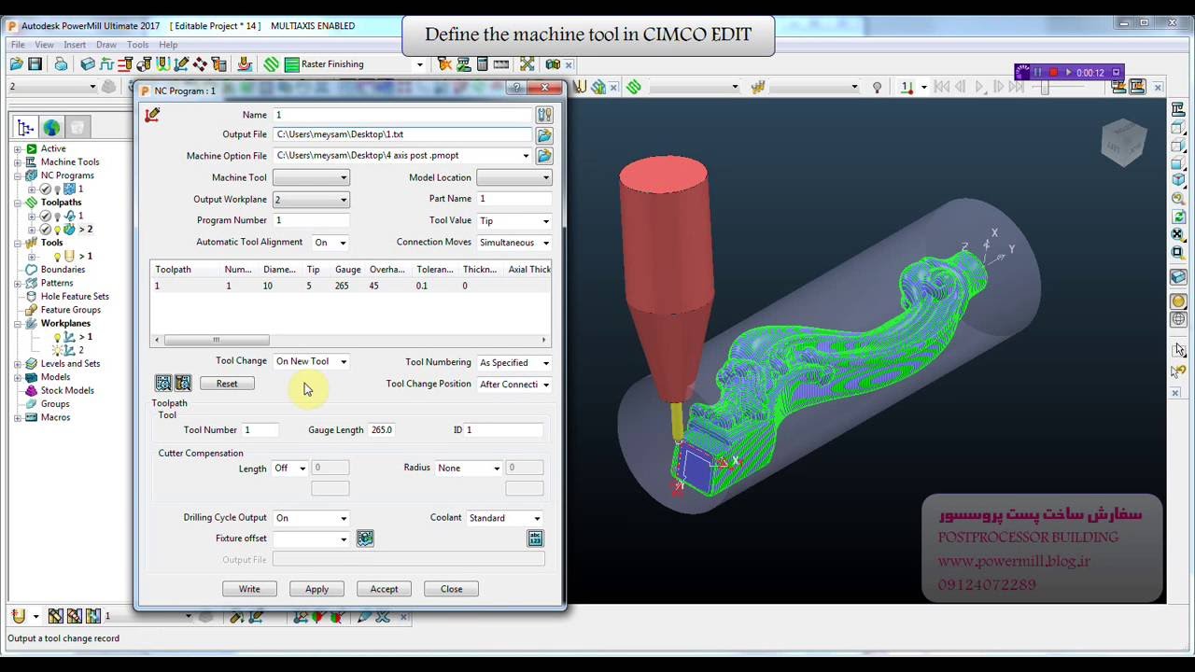Image resolution: width=1195 pixels, height=672 pixels.
Task: Open the Tool Change dropdown
Action: [311, 361]
